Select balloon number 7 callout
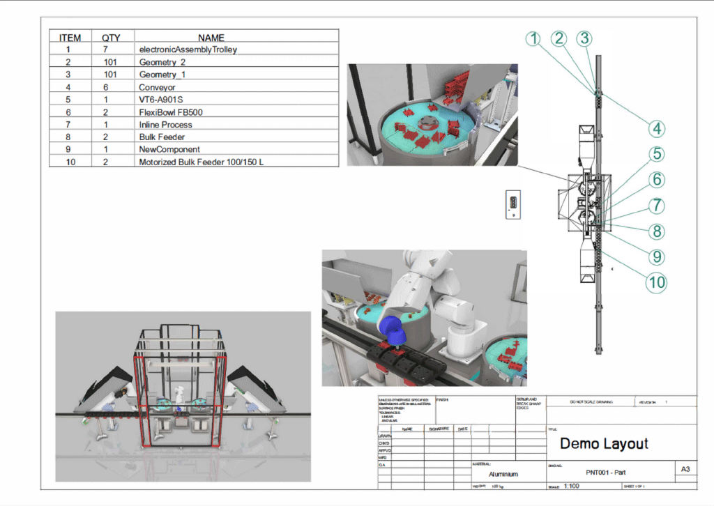714x506 pixels. click(656, 206)
